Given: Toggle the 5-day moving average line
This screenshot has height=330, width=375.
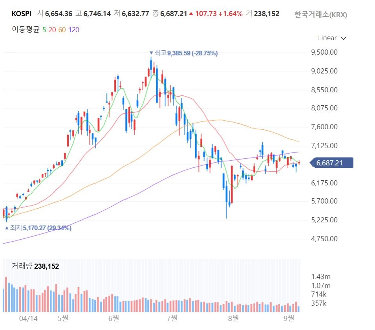Looking at the screenshot, I should (x=44, y=30).
